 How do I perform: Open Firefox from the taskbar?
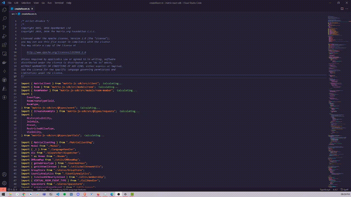(98, 194)
